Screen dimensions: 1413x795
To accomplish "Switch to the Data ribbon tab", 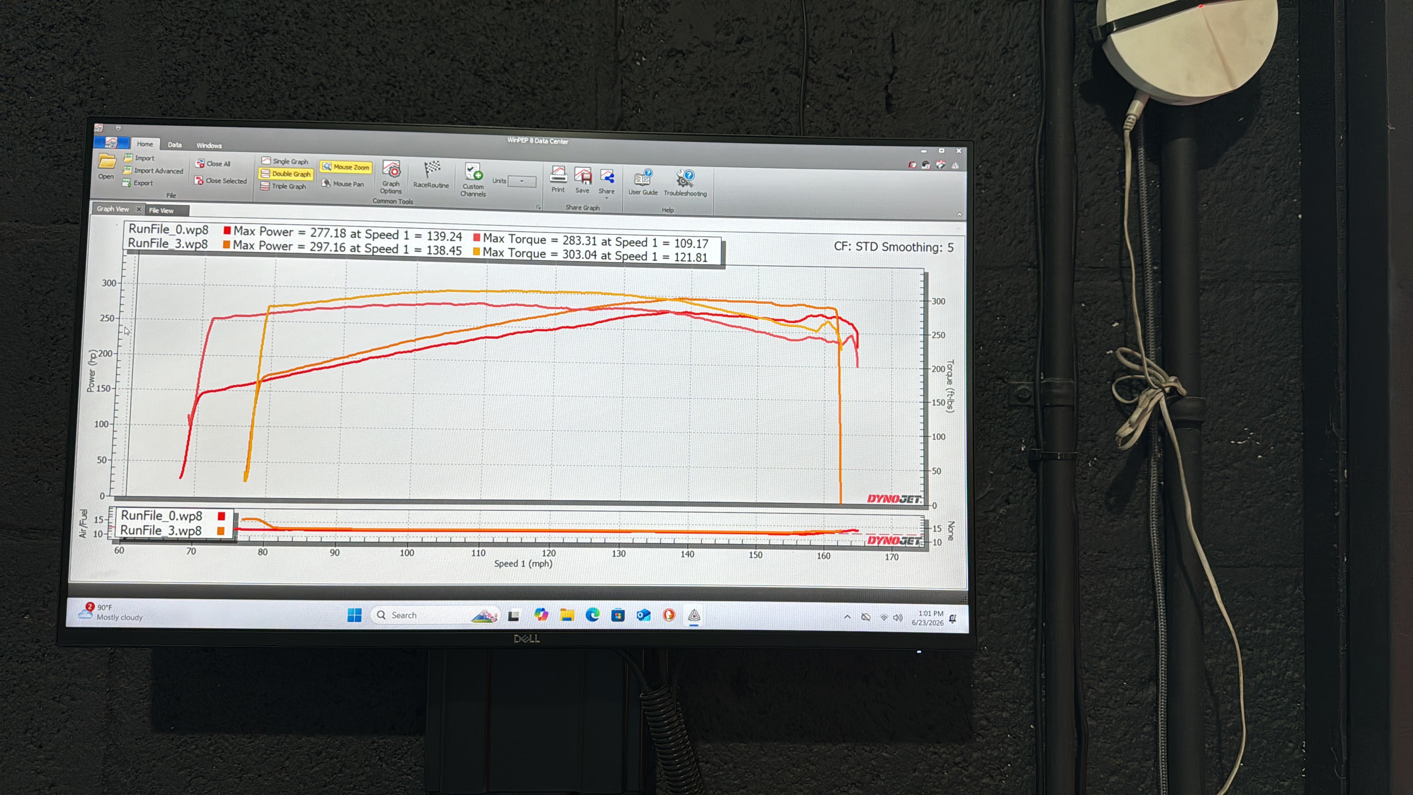I will [x=175, y=145].
